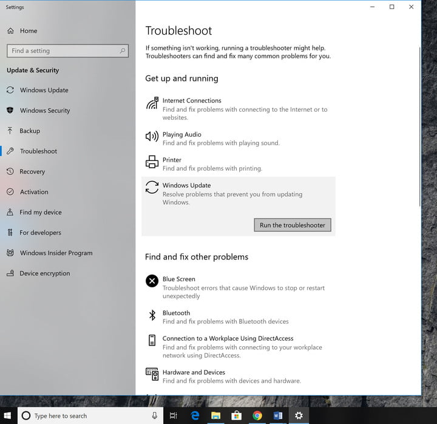Maximize the Settings window
The image size is (437, 424).
[x=392, y=7]
